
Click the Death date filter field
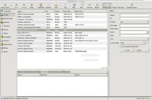(x=134, y=29)
